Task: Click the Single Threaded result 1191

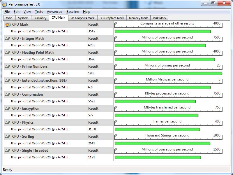Action: pos(91,157)
